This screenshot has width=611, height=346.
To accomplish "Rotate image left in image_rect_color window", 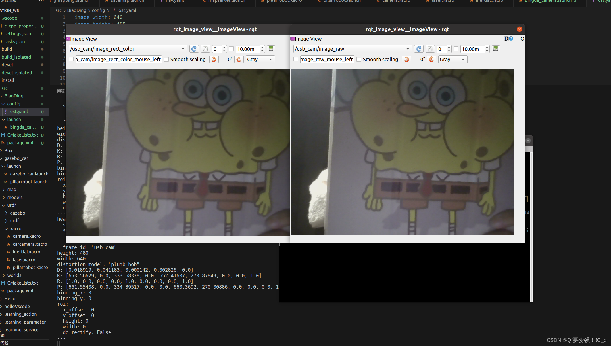I will (214, 59).
